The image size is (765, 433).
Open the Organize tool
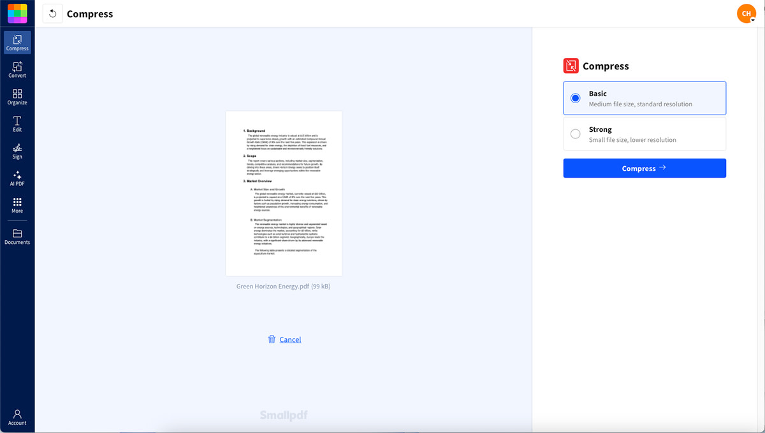click(17, 96)
